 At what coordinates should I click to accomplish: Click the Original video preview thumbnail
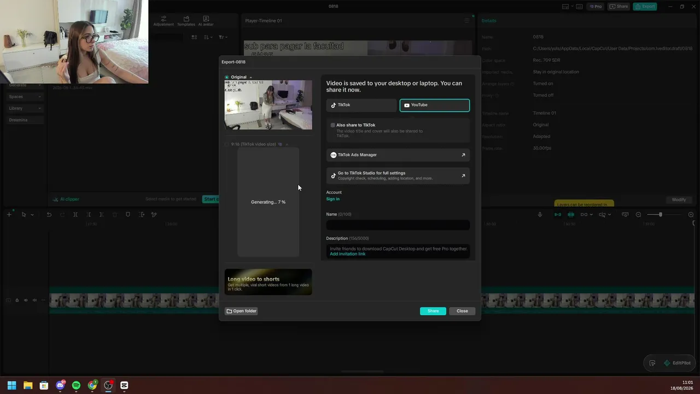[269, 105]
